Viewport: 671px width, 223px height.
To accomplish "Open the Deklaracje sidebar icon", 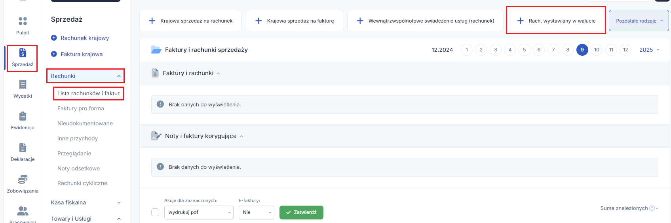I will 23,147.
